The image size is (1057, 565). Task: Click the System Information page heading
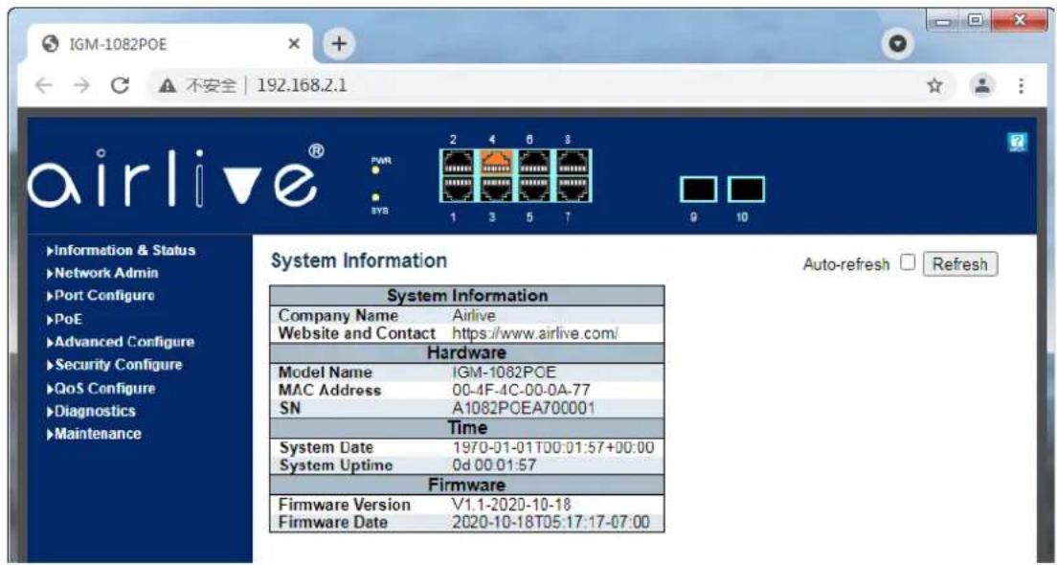(359, 260)
